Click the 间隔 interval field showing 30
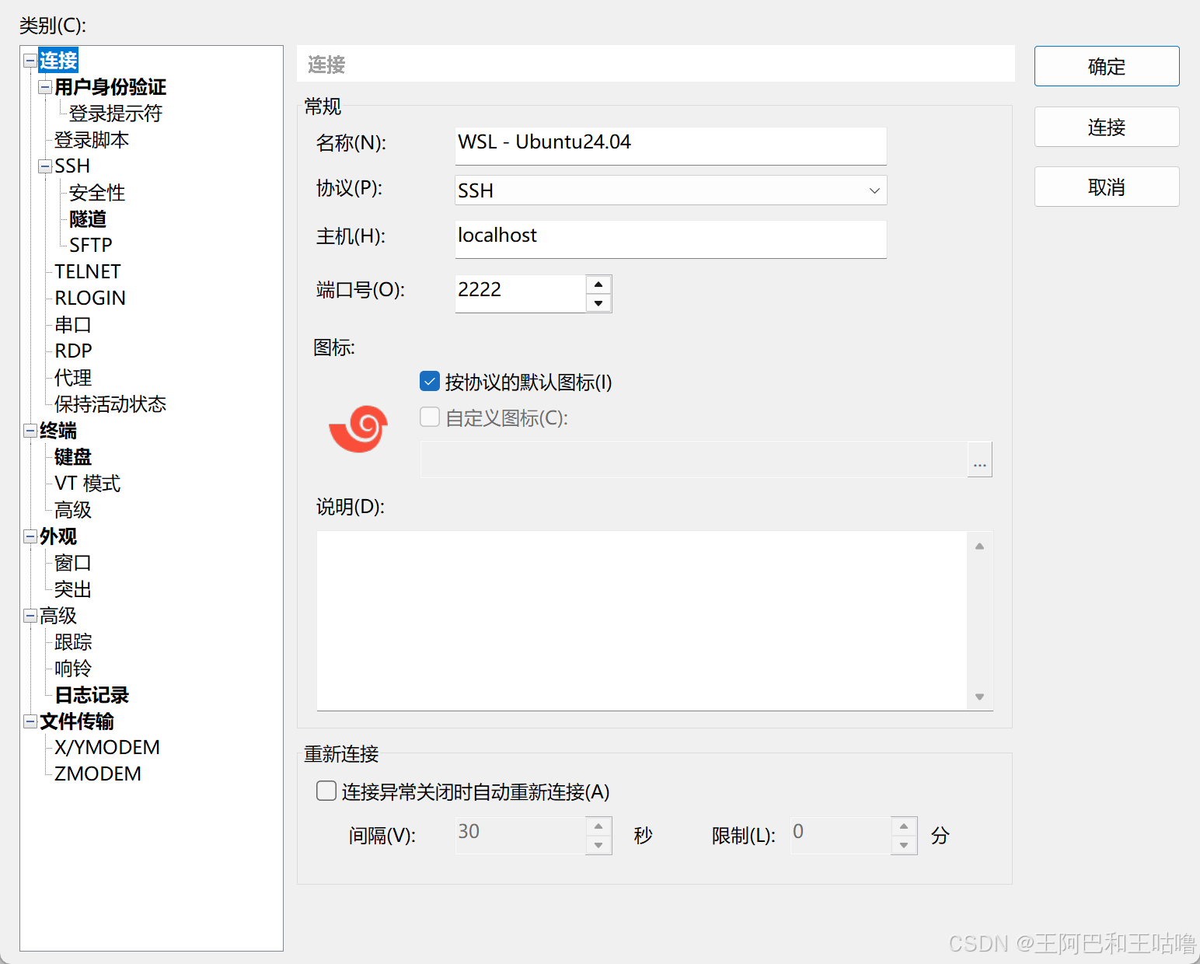This screenshot has width=1200, height=964. 520,836
